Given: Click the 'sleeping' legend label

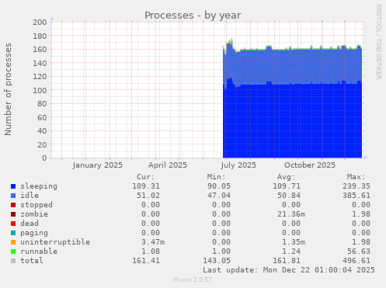Looking at the screenshot, I should [x=39, y=186].
